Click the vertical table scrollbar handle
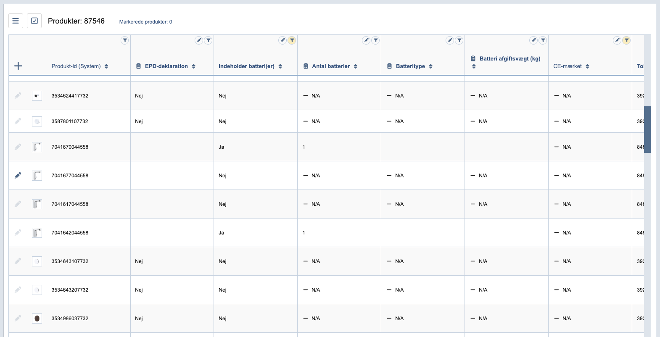The width and height of the screenshot is (660, 337). pos(647,129)
